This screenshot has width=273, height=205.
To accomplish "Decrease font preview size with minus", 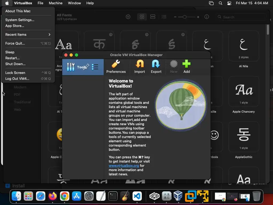I will 175,17.
